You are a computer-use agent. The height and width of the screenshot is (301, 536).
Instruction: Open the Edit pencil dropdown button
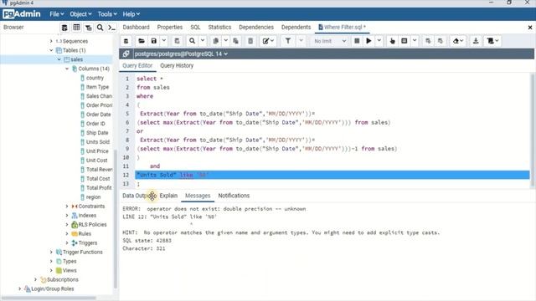[268, 41]
